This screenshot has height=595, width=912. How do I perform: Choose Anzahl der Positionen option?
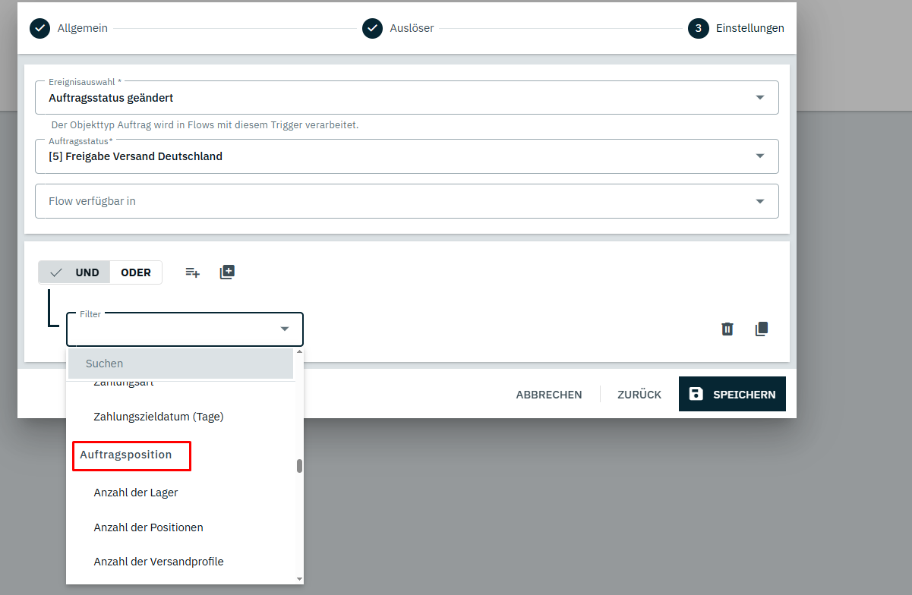point(148,527)
